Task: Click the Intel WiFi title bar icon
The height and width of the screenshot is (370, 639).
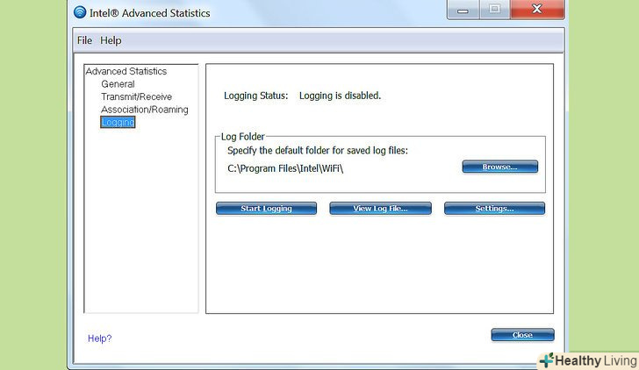Action: click(80, 12)
